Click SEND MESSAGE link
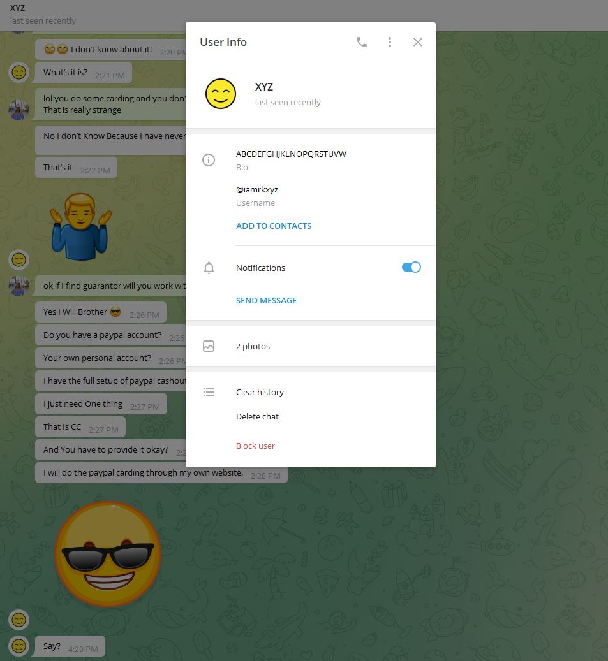 pos(266,300)
